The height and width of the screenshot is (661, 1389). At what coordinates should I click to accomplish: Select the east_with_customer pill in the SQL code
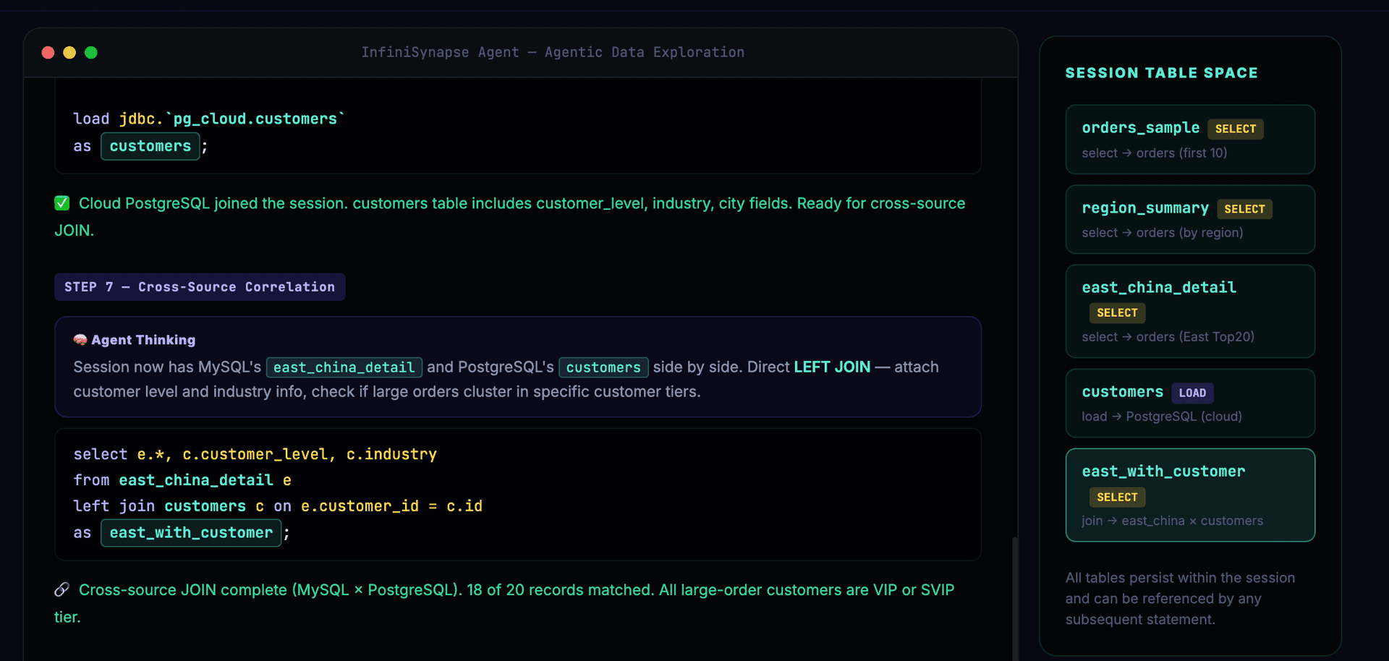(x=191, y=533)
